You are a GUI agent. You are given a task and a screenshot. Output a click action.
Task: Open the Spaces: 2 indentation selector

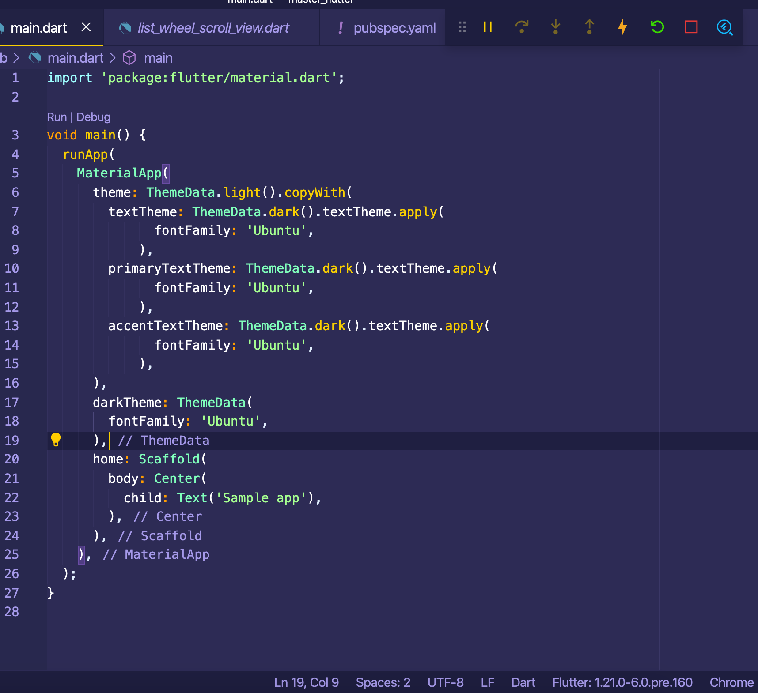(383, 682)
